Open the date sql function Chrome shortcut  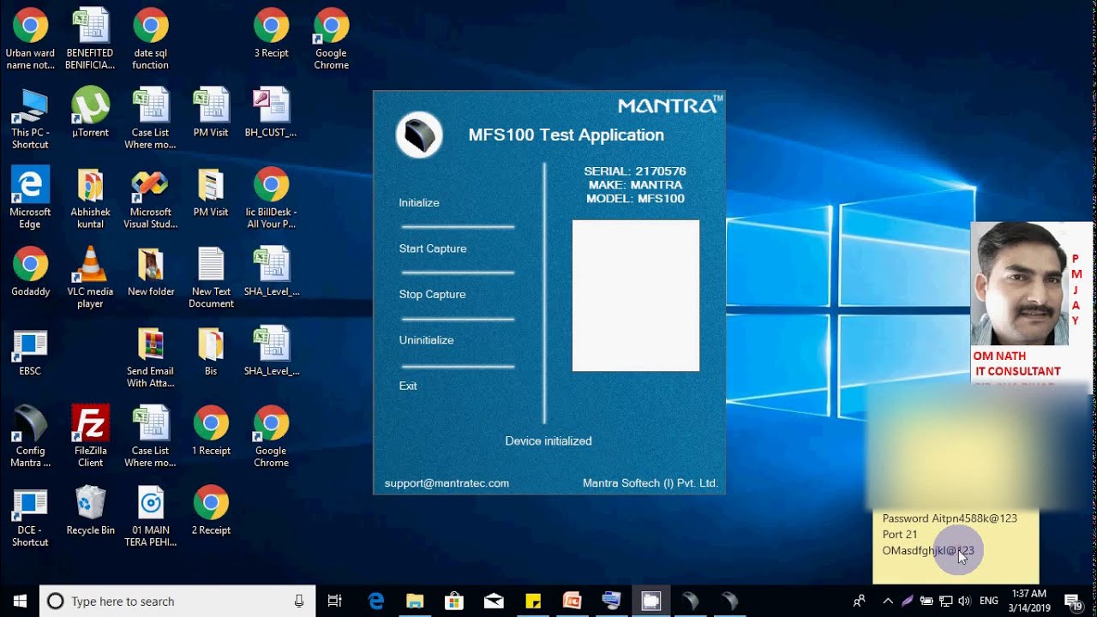pyautogui.click(x=151, y=39)
